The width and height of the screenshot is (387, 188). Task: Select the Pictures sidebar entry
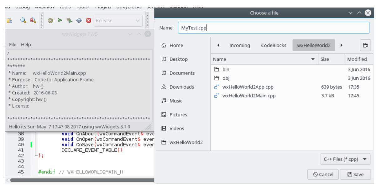pos(178,115)
